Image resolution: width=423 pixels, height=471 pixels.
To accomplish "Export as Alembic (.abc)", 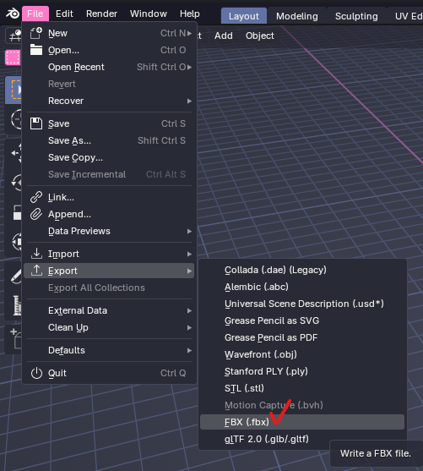I will (x=302, y=287).
